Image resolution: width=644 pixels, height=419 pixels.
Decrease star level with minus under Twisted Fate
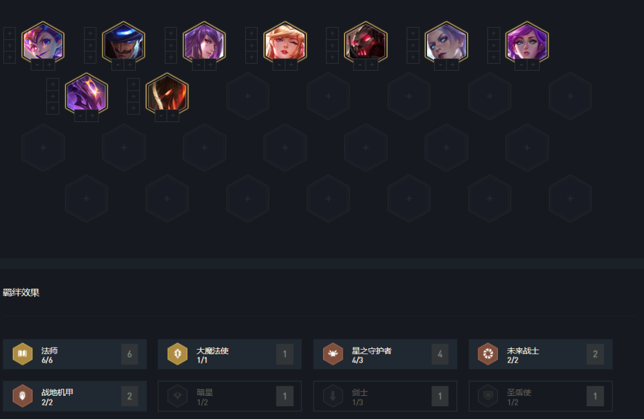pos(118,65)
